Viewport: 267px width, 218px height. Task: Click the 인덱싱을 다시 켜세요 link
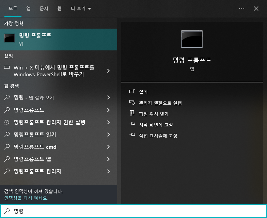click(26, 198)
